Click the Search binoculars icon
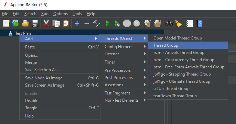236x124 pixels. [169, 24]
